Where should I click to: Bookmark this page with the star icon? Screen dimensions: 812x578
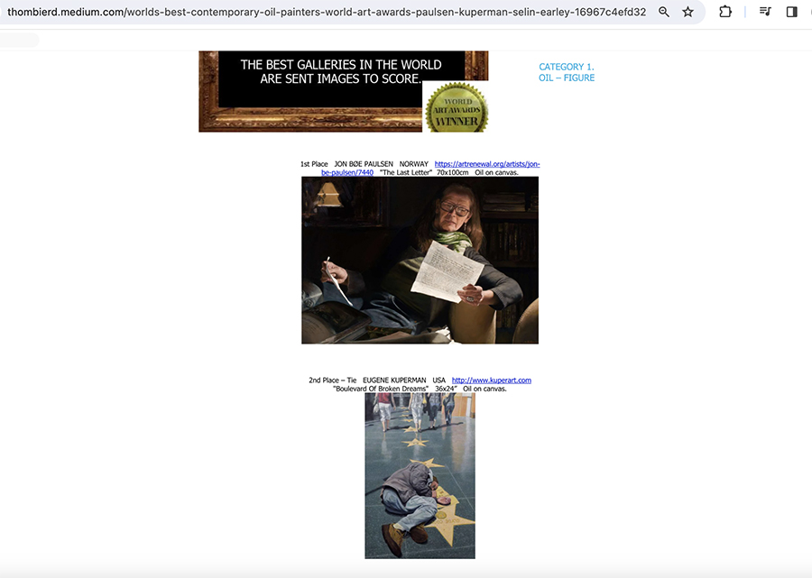pos(687,12)
